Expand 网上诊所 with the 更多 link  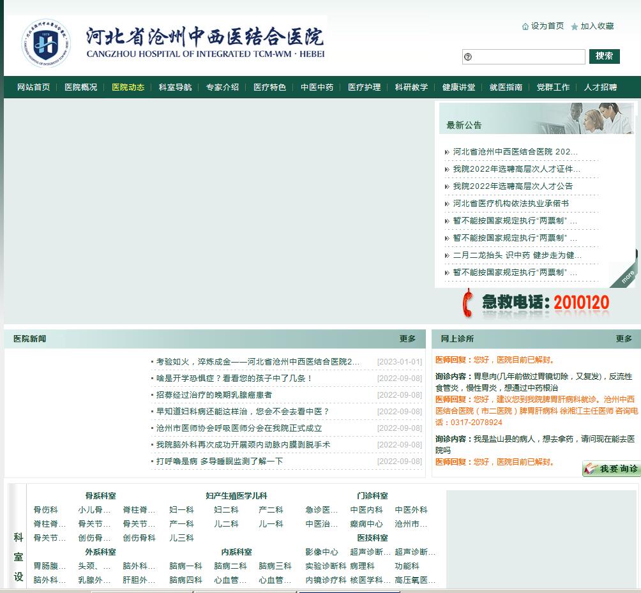point(624,339)
